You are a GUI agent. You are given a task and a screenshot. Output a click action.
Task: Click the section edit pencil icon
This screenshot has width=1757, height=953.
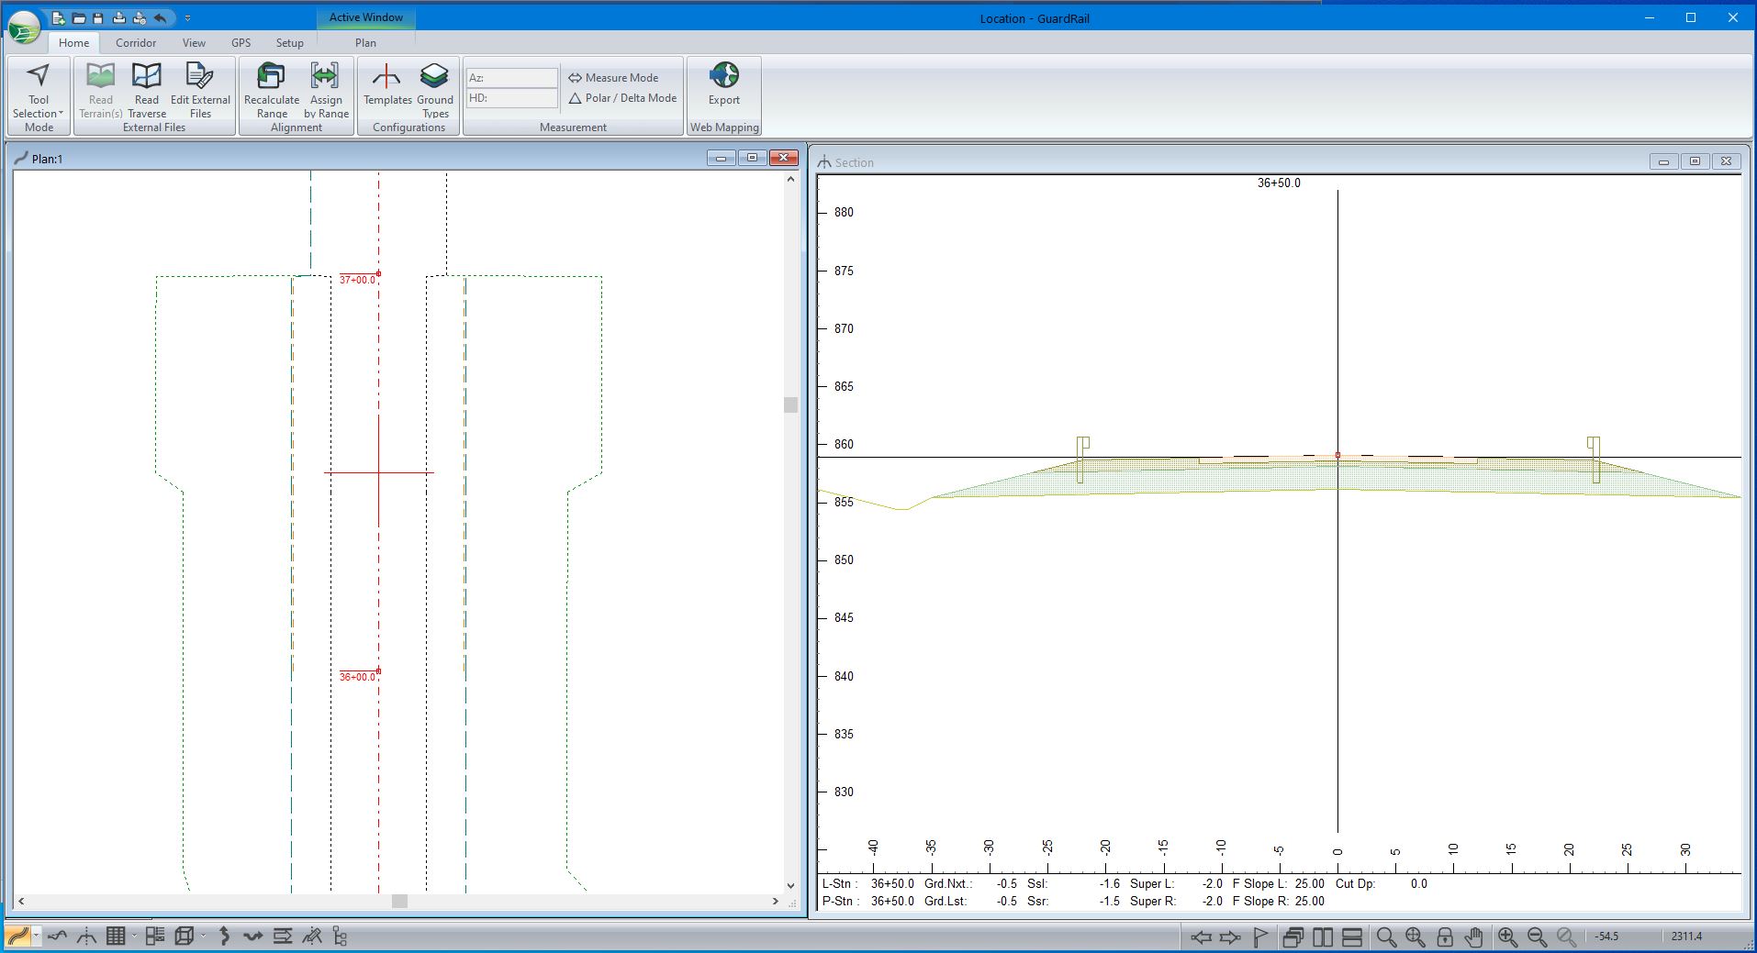tap(312, 936)
